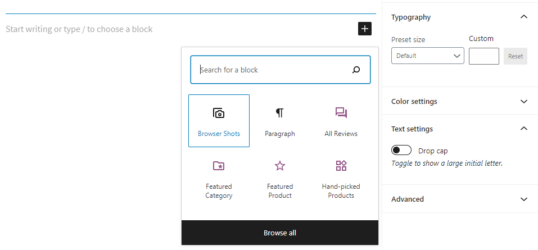Click the magnifier search icon
This screenshot has width=538, height=250.
coord(356,70)
